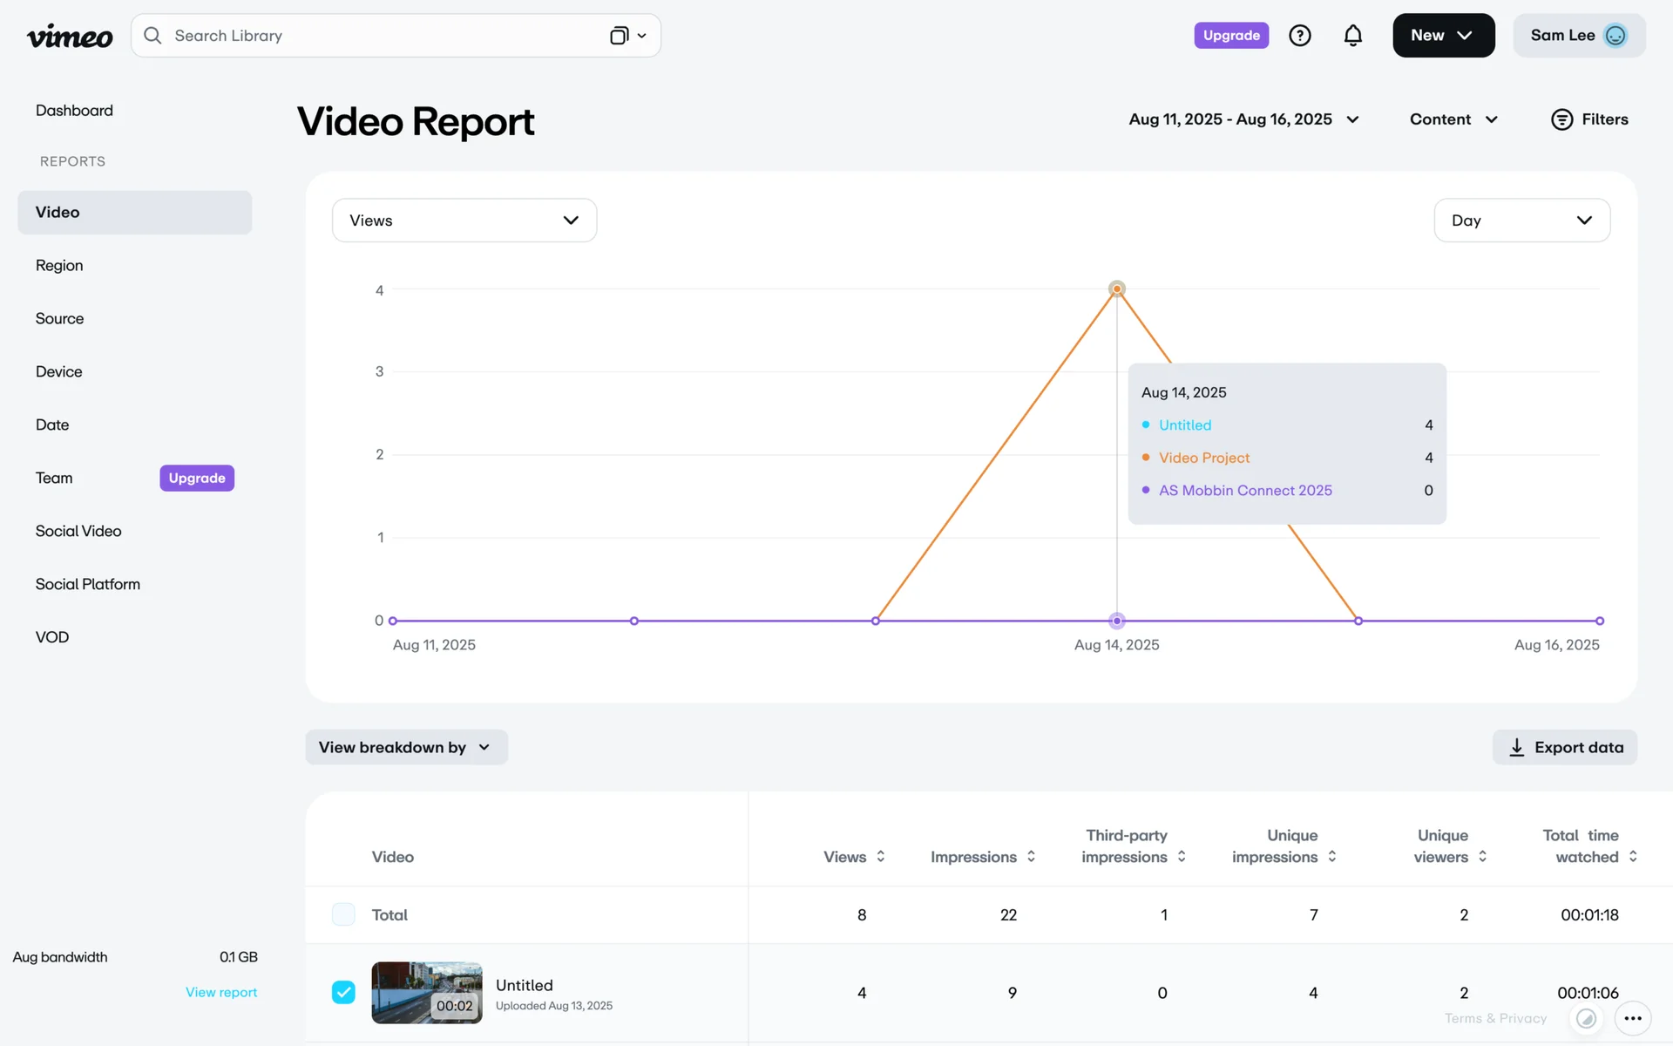Open the Day interval dropdown

(x=1521, y=221)
